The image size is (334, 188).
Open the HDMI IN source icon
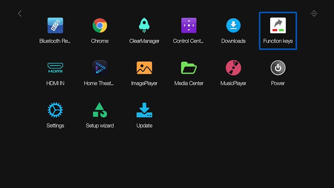55,68
